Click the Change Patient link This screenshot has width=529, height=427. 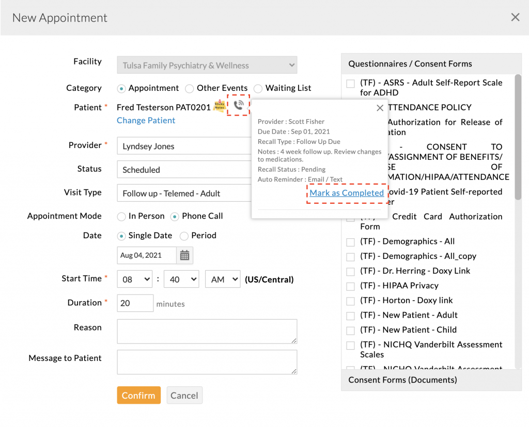pyautogui.click(x=146, y=121)
